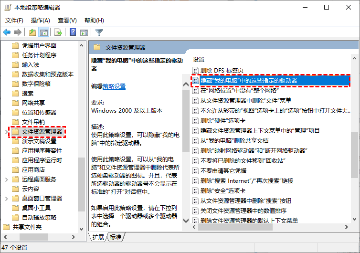Switch to the 标准 tab

[x=116, y=237]
